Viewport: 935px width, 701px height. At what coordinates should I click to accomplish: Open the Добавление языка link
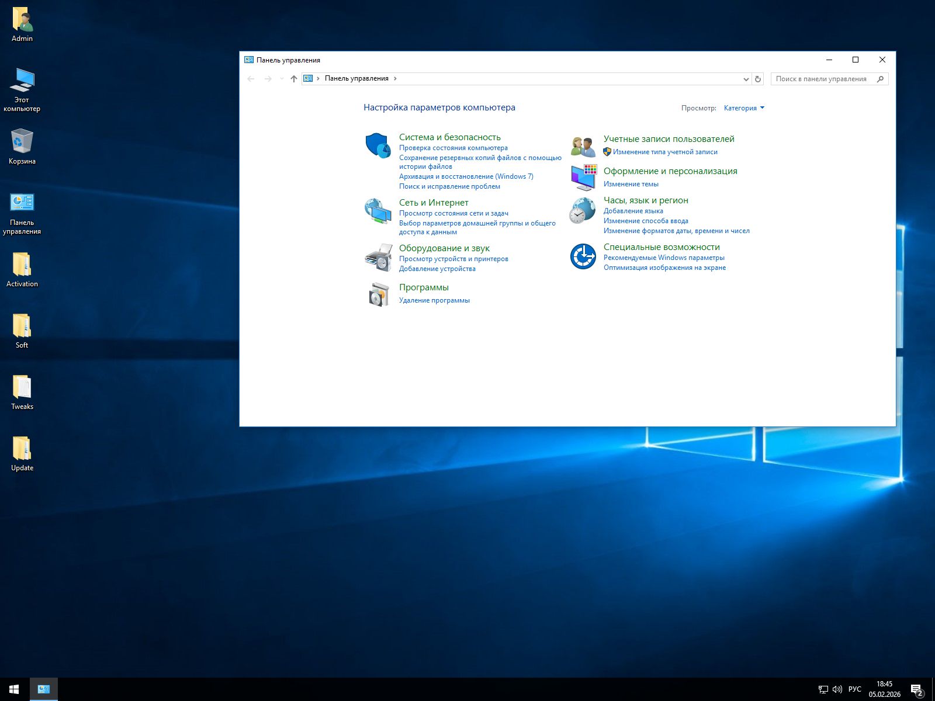[x=633, y=211]
